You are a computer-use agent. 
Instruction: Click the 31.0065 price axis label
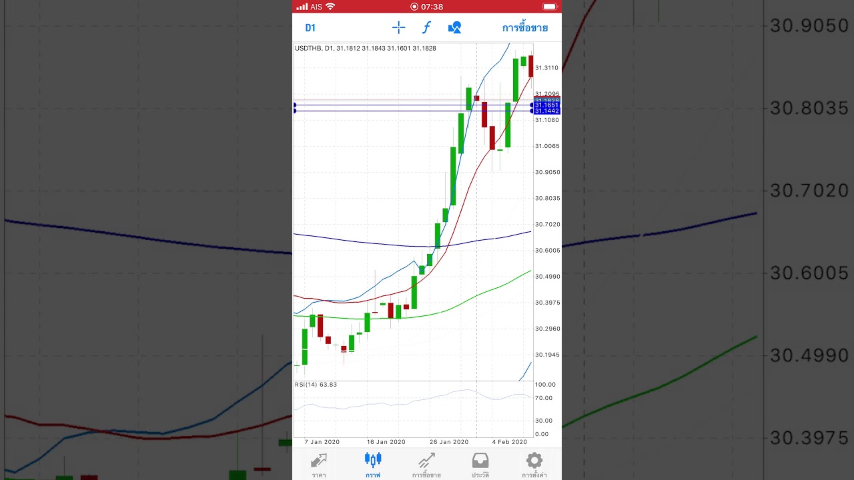point(547,146)
